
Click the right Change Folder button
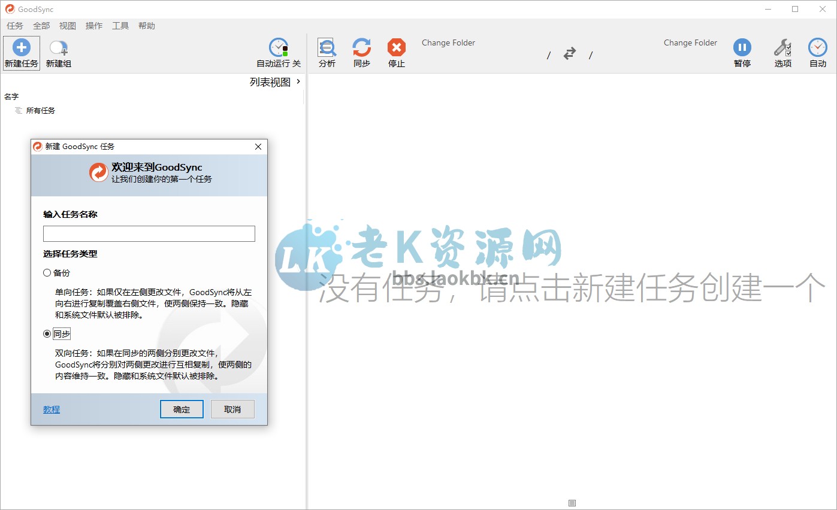click(x=690, y=42)
